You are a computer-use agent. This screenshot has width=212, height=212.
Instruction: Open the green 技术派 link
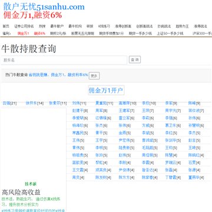[x=31, y=184]
